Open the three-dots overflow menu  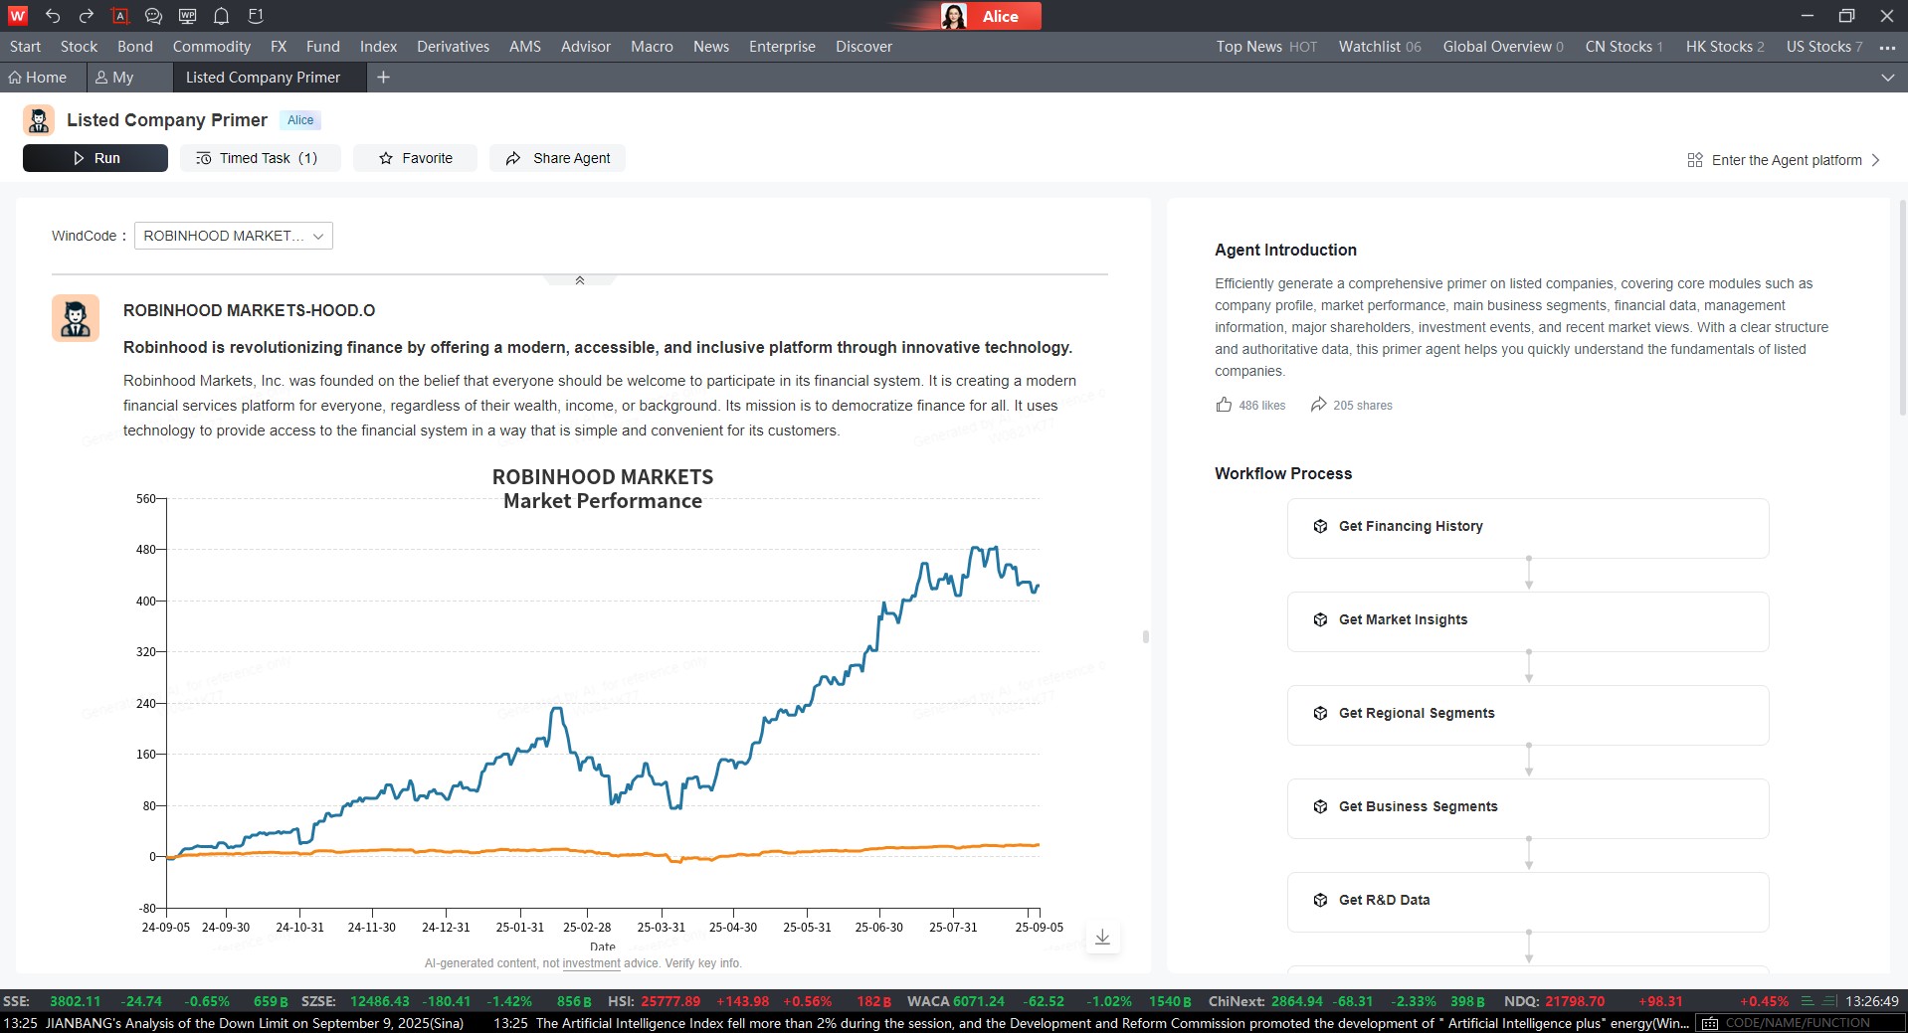1887,47
